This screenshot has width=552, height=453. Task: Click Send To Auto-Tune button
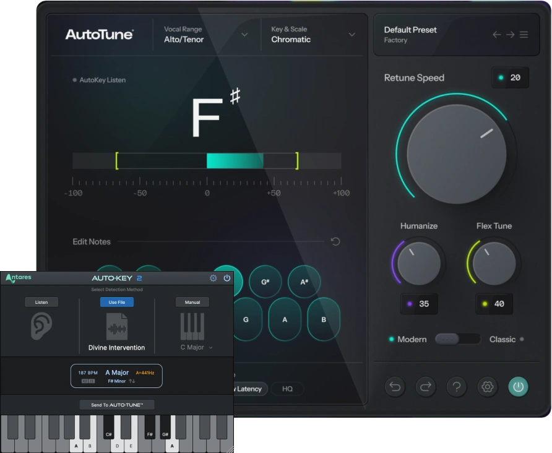coord(117,405)
